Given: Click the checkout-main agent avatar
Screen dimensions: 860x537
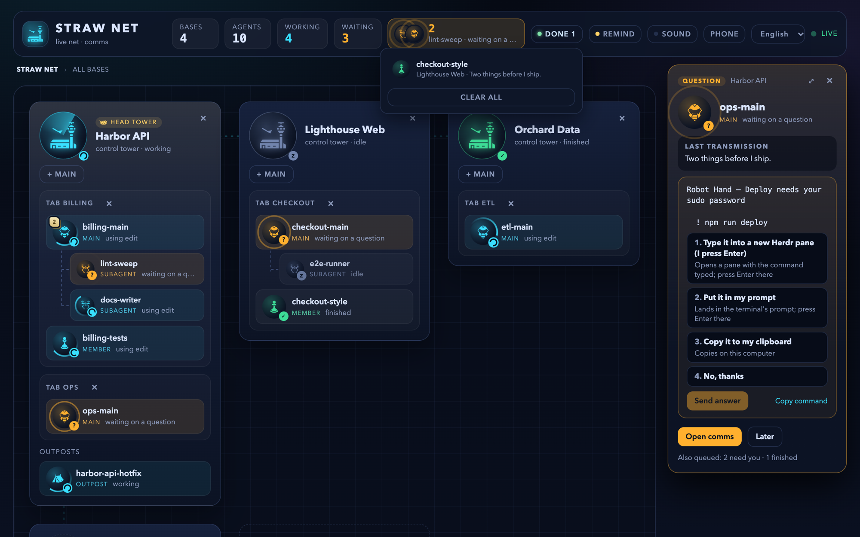Looking at the screenshot, I should click(274, 232).
